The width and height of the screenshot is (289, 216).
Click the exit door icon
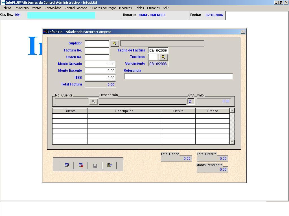[109, 165]
